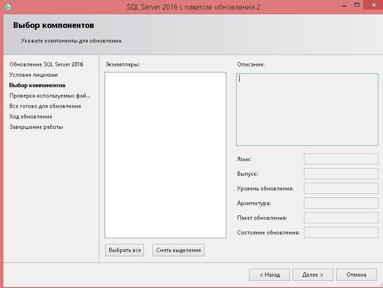Click inside the 'Экземпляры' instances list box
Screen dimensions: 383x288
(x=165, y=155)
